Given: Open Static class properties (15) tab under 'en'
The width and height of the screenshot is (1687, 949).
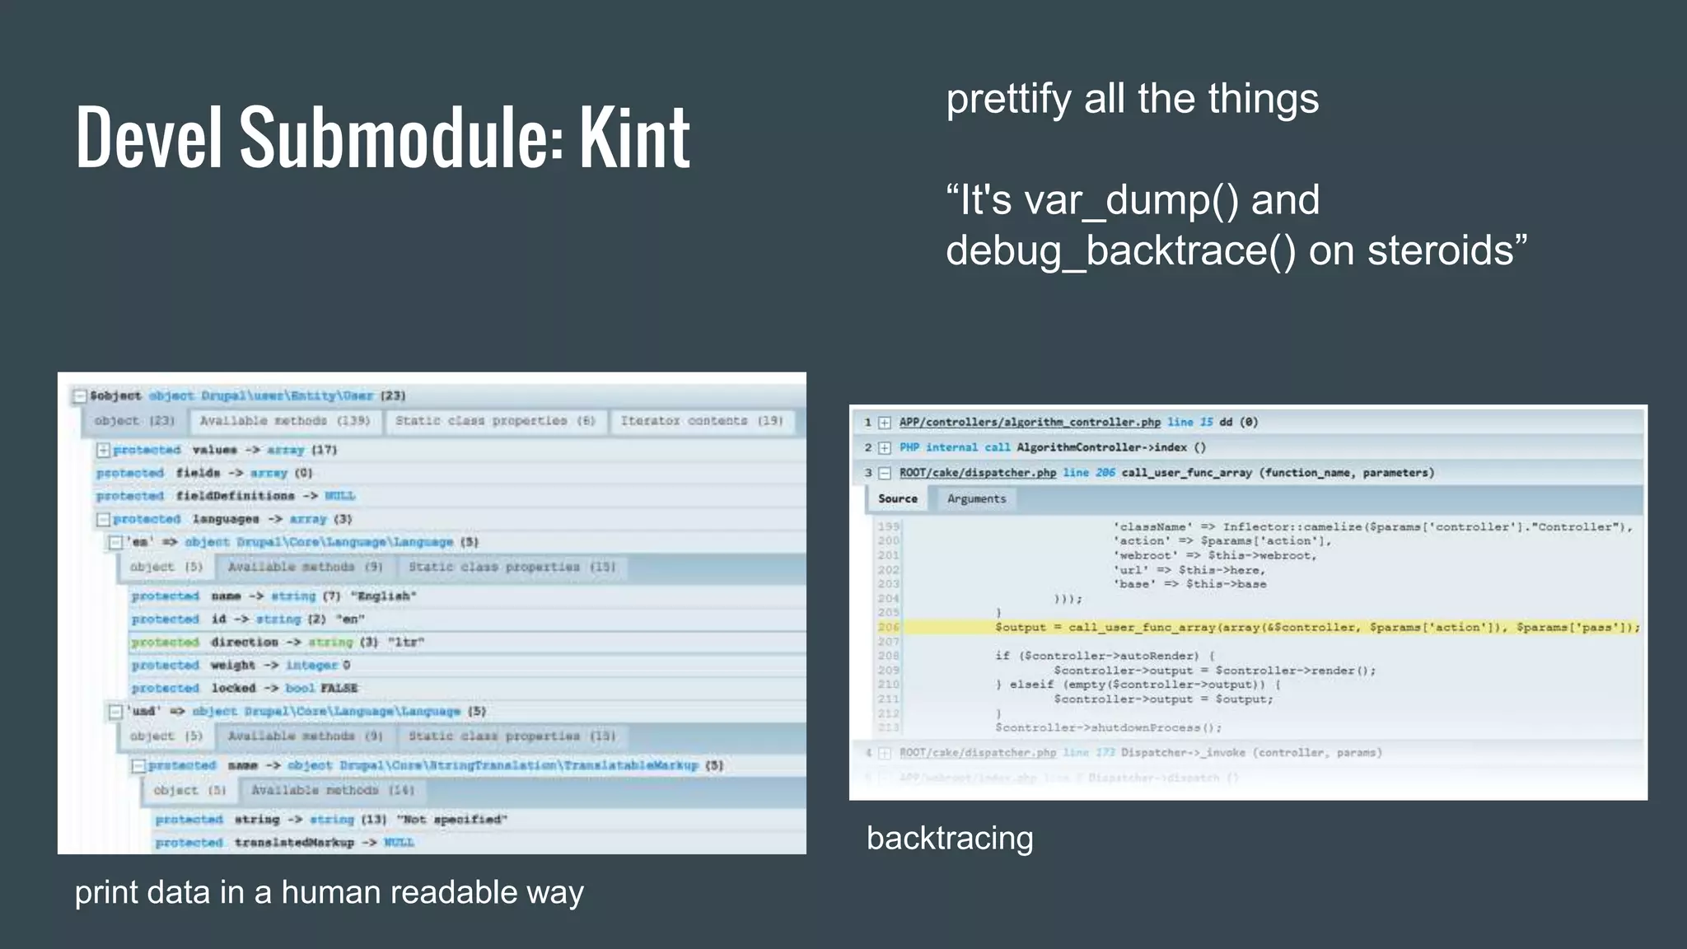Looking at the screenshot, I should (x=512, y=567).
